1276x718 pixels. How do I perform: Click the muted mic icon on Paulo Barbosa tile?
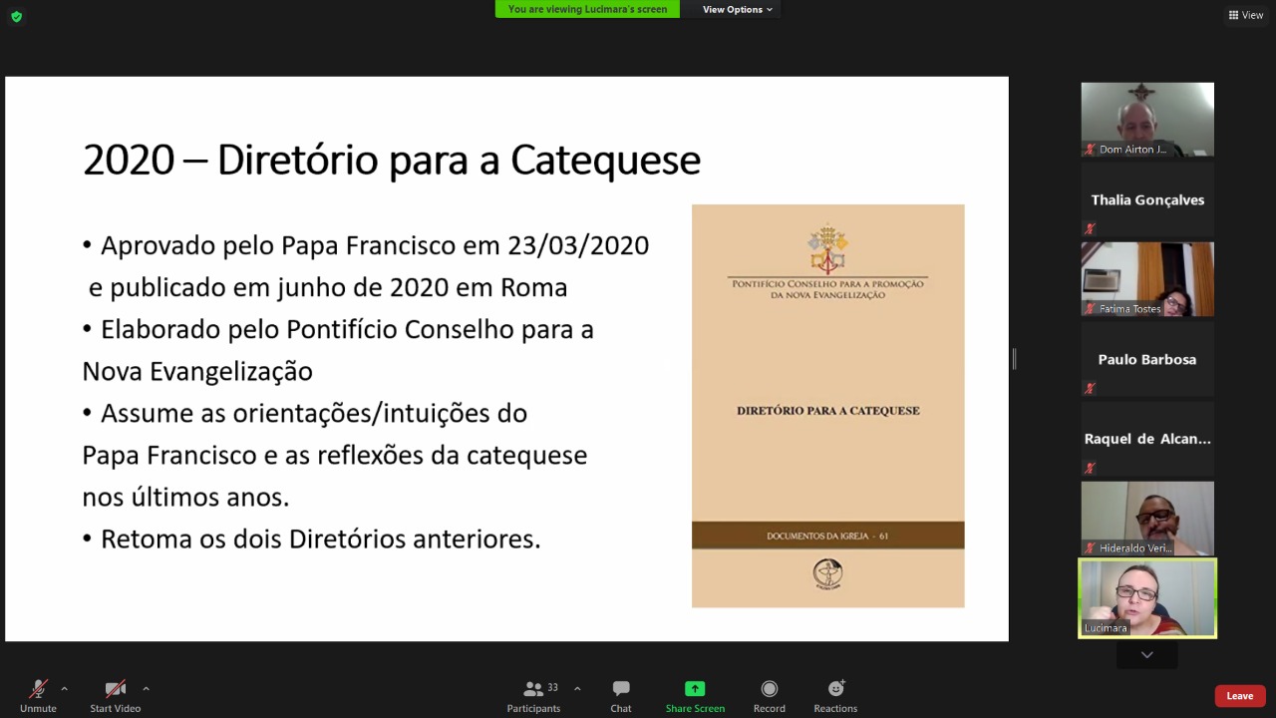[x=1090, y=388]
